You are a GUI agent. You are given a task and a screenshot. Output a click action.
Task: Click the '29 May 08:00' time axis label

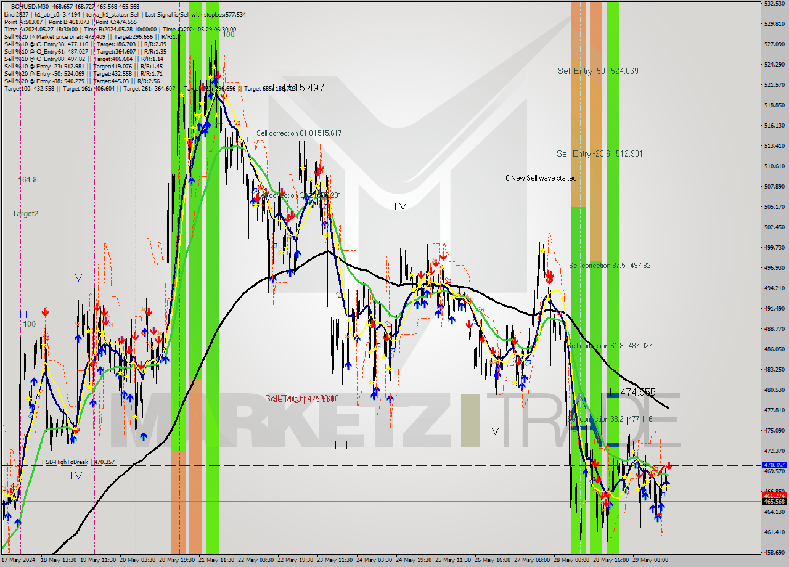click(x=650, y=560)
